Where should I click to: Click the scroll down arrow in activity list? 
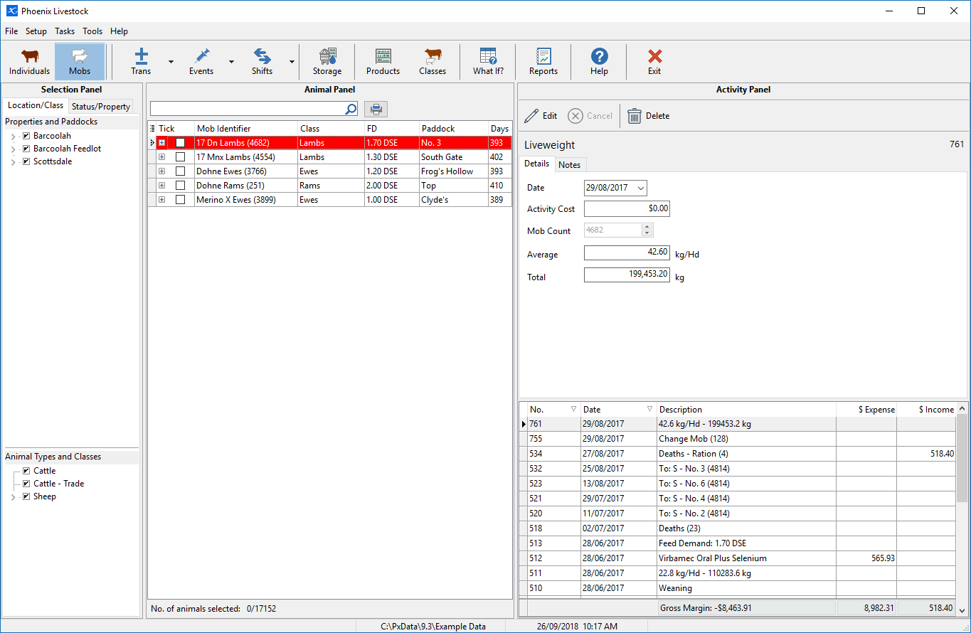(x=962, y=610)
